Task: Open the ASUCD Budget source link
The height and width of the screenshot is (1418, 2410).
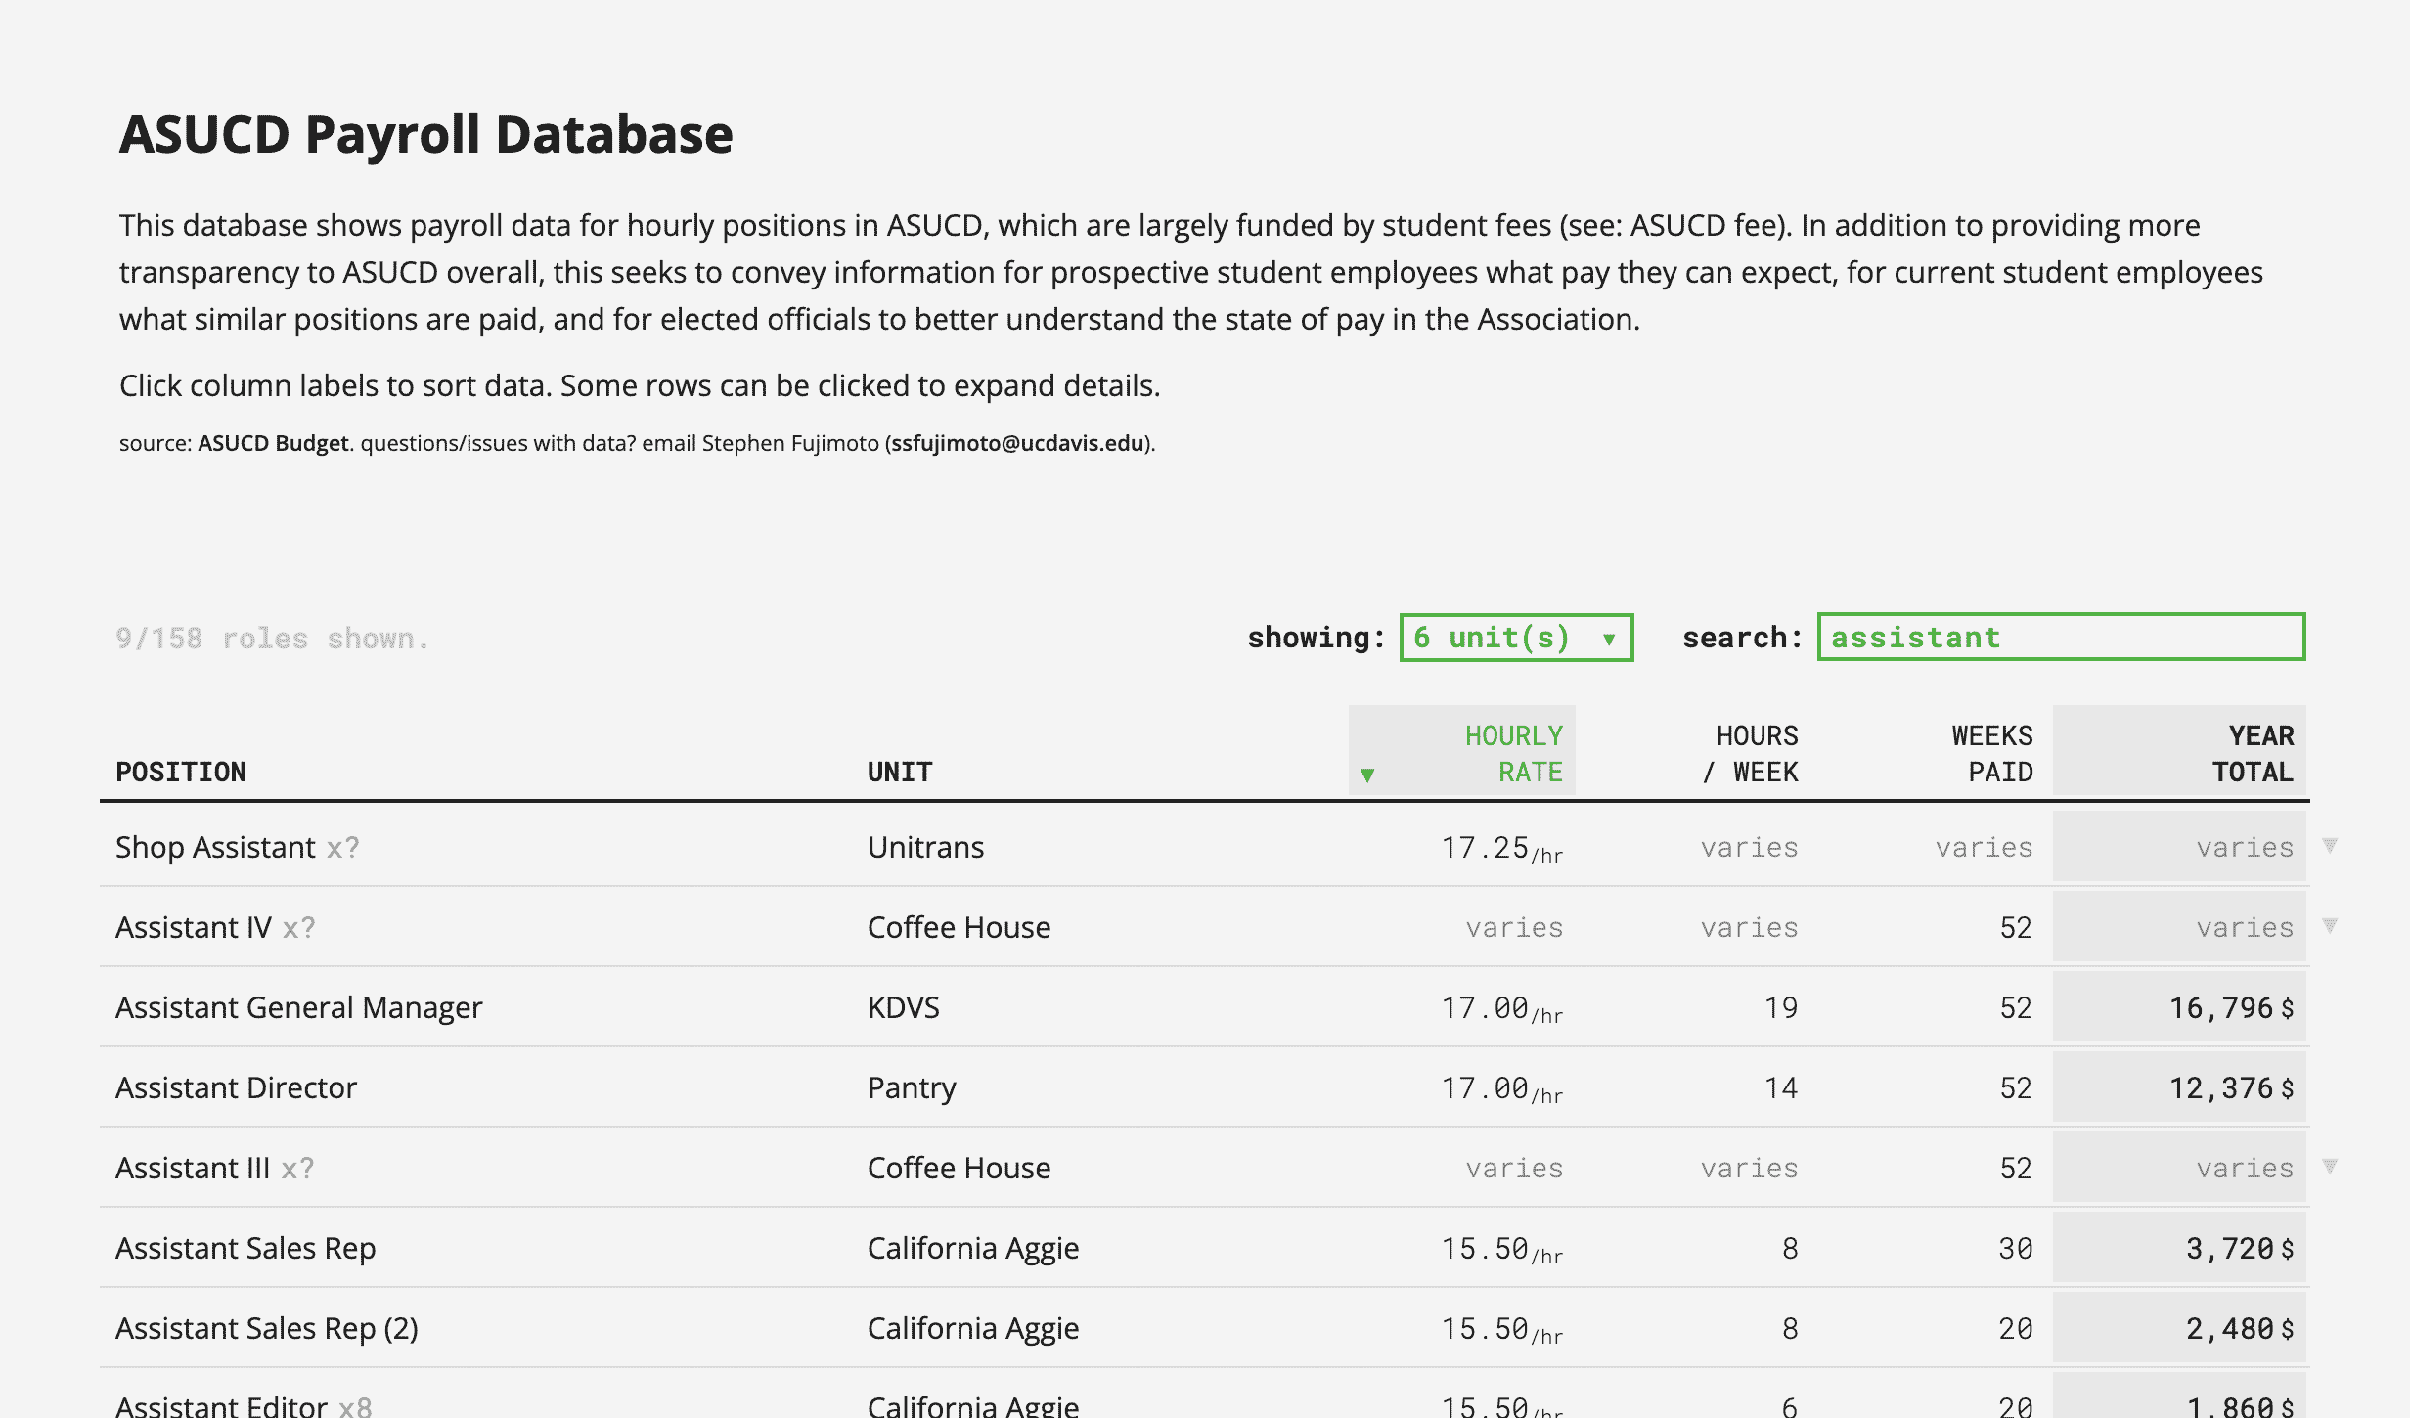Action: coord(273,443)
